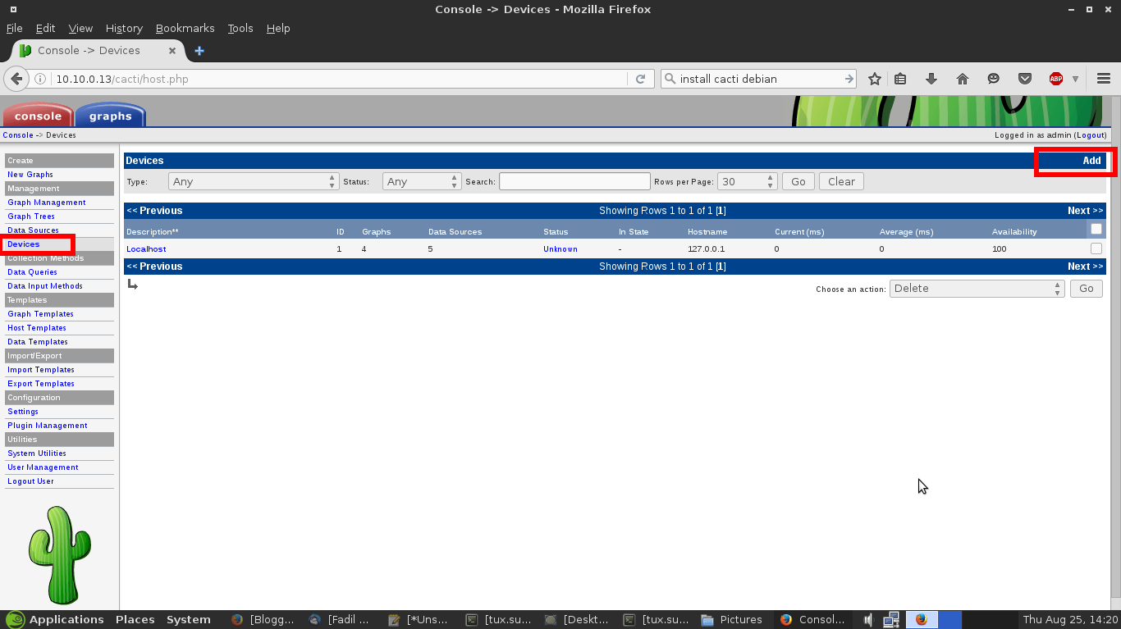Switch to the Fadil ... taskbar window
The height and width of the screenshot is (629, 1121).
click(341, 620)
